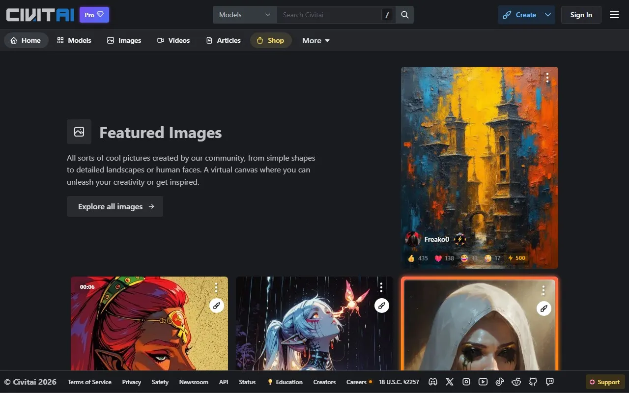Click the search magnifier icon button
Screen dimensions: 629x393
[404, 15]
